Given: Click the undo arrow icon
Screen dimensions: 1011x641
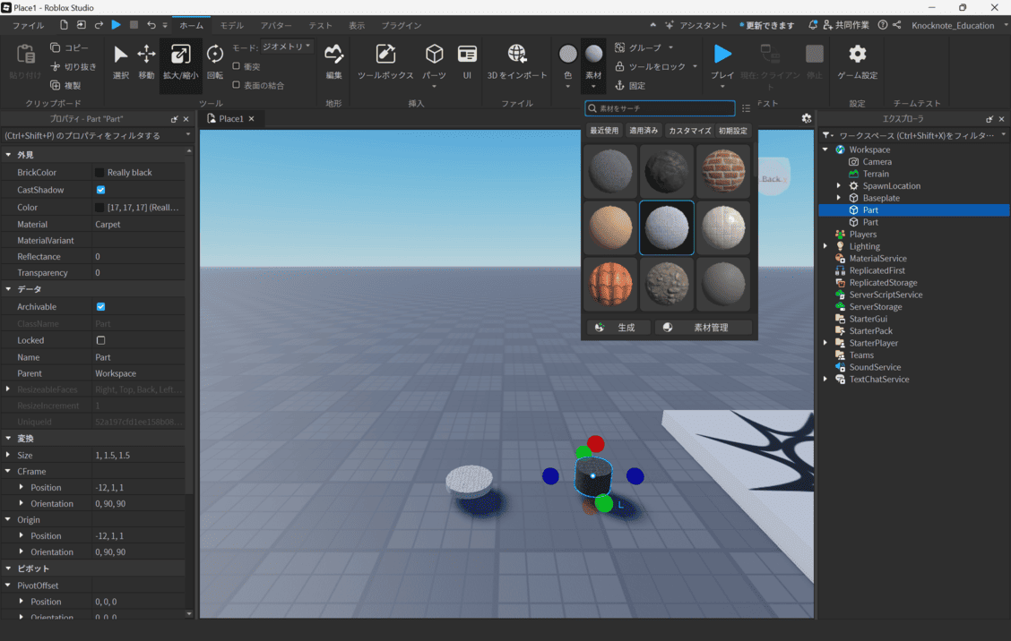Looking at the screenshot, I should click(151, 25).
